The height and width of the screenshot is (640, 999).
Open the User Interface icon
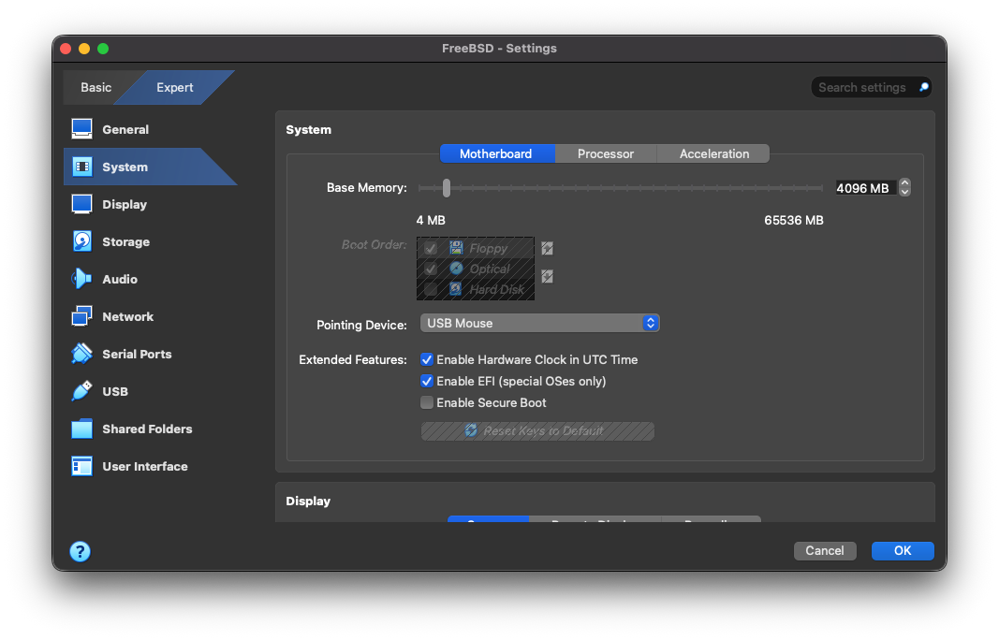(x=81, y=466)
